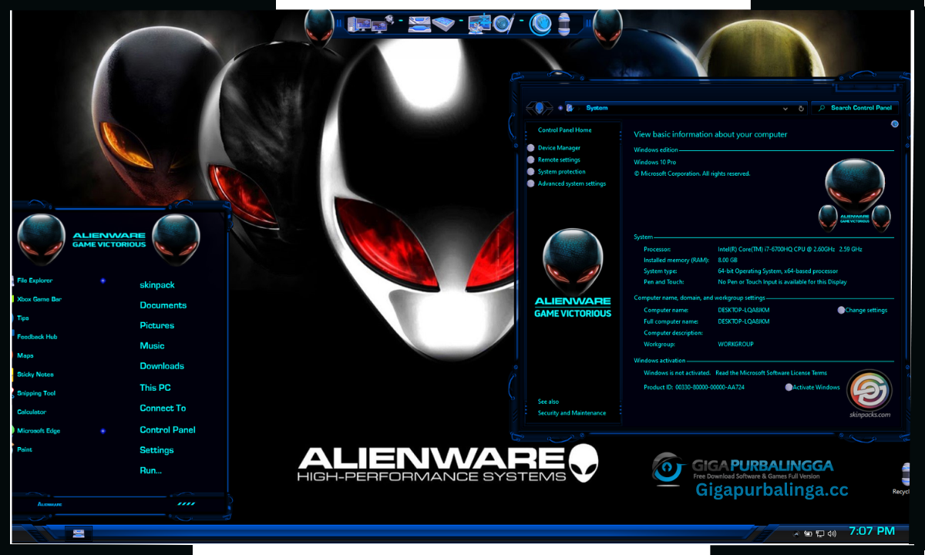This screenshot has height=555, width=925.
Task: Show hidden tray icons arrow
Action: pyautogui.click(x=797, y=533)
